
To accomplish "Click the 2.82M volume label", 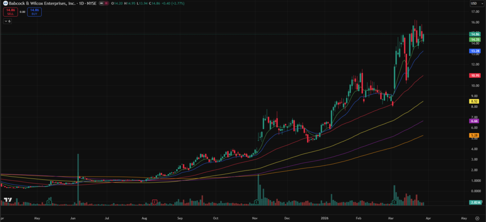I will [475, 202].
